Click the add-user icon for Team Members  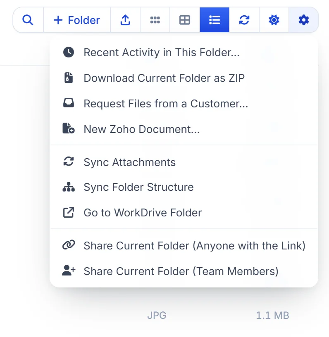pos(69,271)
